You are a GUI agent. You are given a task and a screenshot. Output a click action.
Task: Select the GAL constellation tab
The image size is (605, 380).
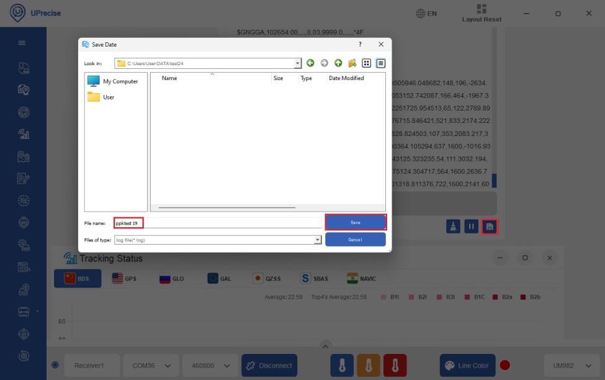(219, 279)
